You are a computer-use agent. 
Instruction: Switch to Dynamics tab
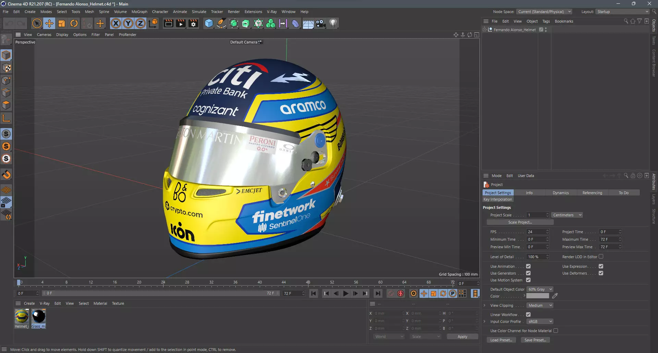point(561,193)
